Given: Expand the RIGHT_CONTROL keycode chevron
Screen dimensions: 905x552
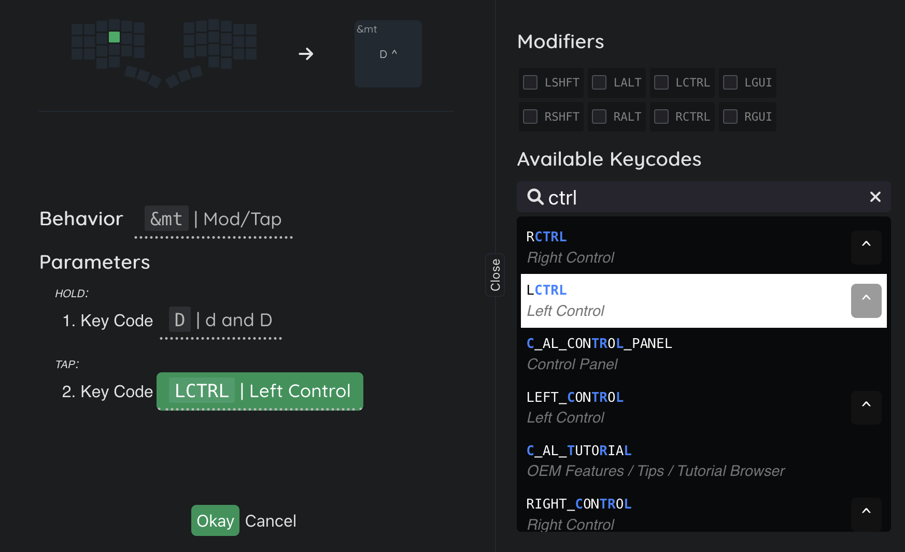Looking at the screenshot, I should point(866,514).
